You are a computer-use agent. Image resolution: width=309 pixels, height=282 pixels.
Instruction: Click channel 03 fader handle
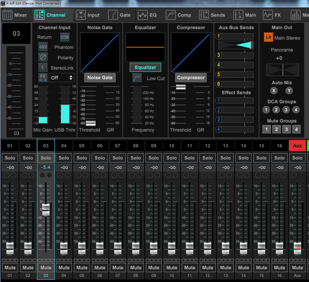[x=46, y=210]
